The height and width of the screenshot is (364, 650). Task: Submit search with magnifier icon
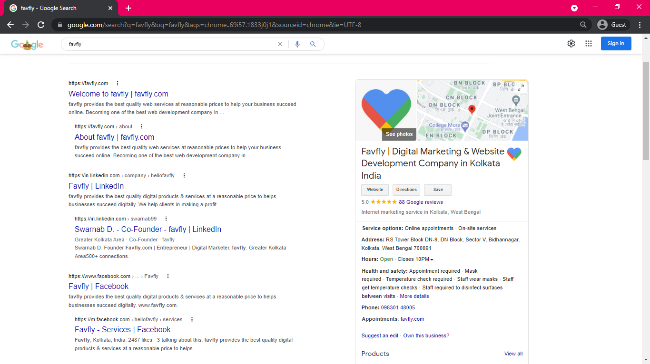pyautogui.click(x=313, y=44)
